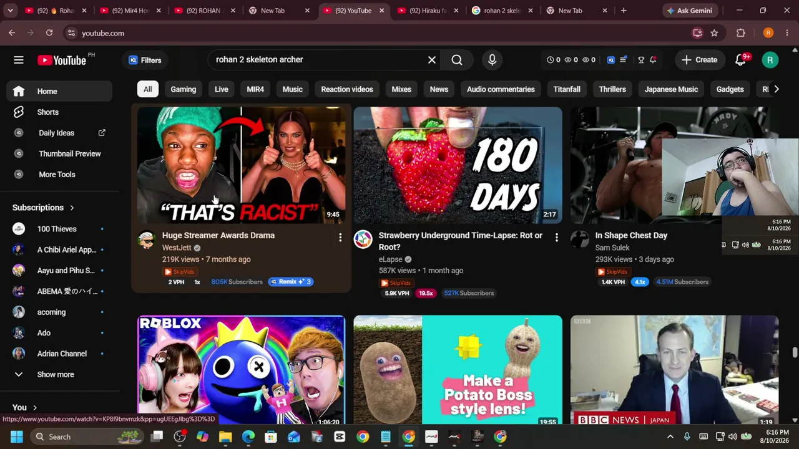Open File Explorer from the taskbar

[225, 437]
